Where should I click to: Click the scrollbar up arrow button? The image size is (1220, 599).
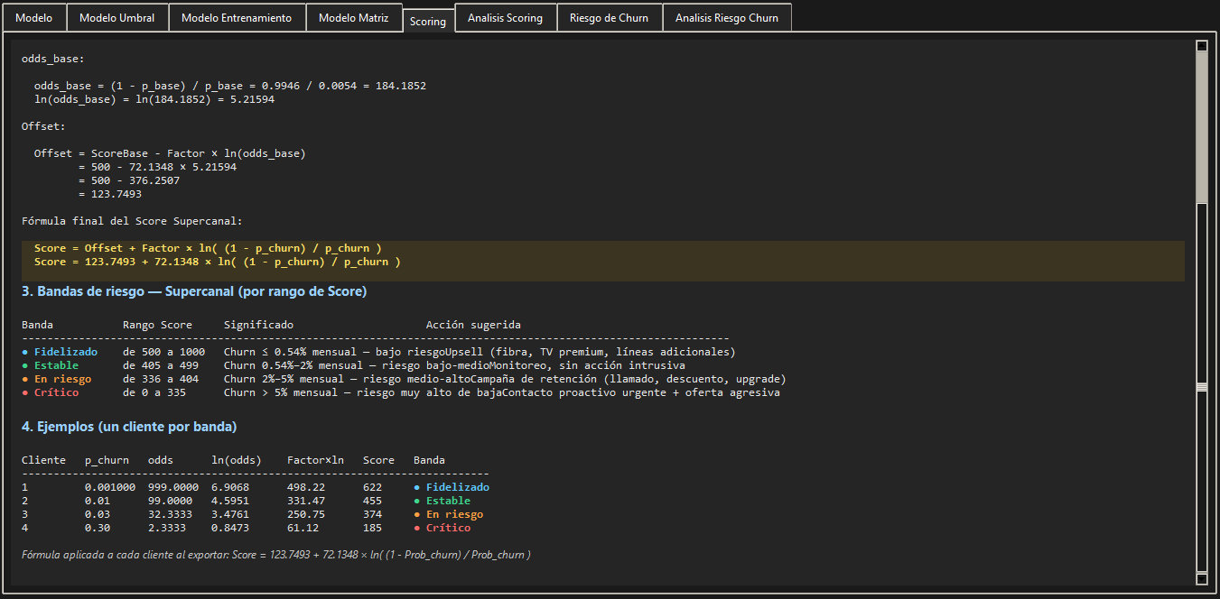point(1201,45)
